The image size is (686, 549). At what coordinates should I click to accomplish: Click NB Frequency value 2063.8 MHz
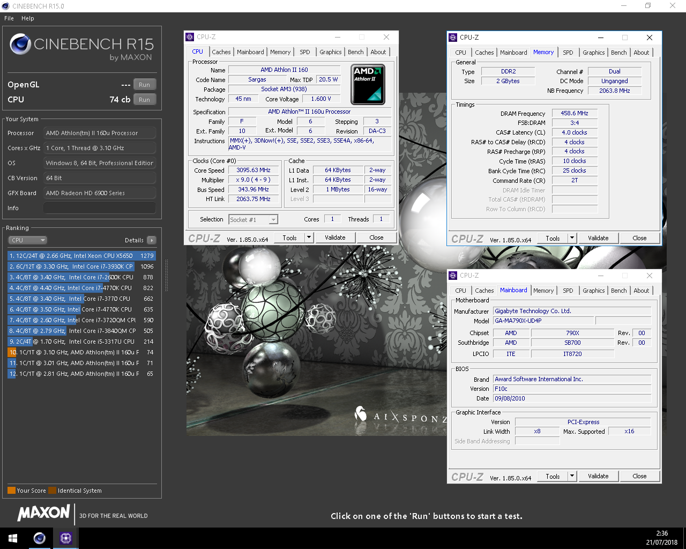pos(615,91)
